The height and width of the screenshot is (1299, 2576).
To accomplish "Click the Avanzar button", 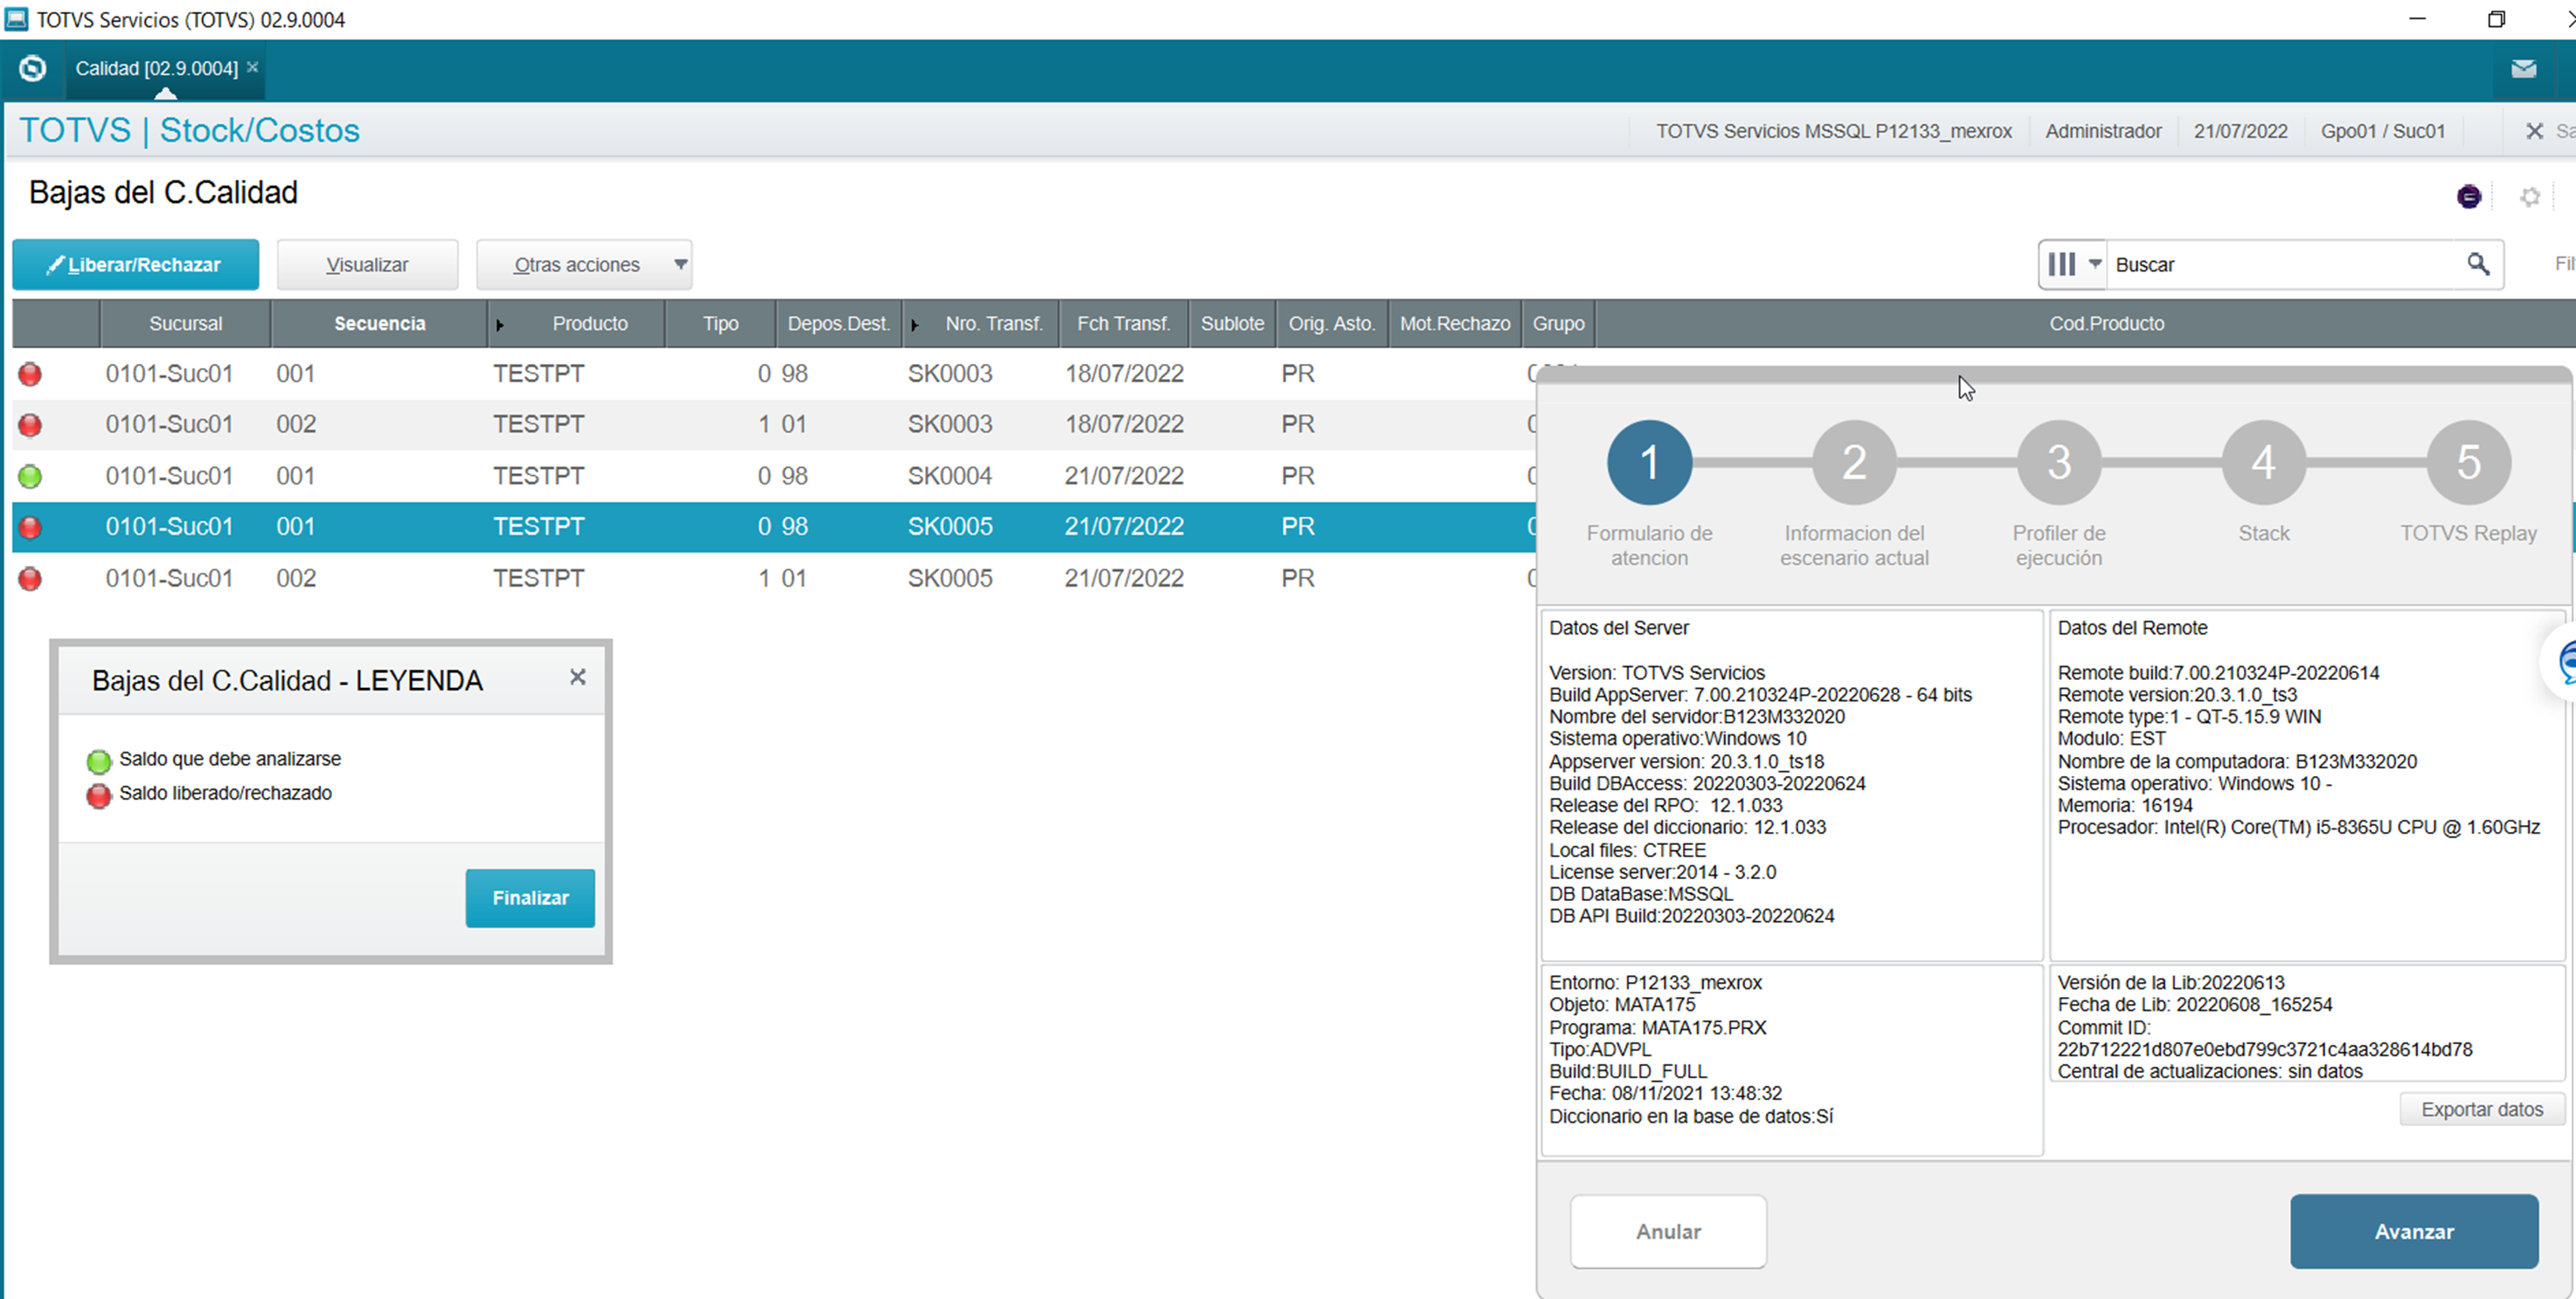I will pos(2413,1231).
